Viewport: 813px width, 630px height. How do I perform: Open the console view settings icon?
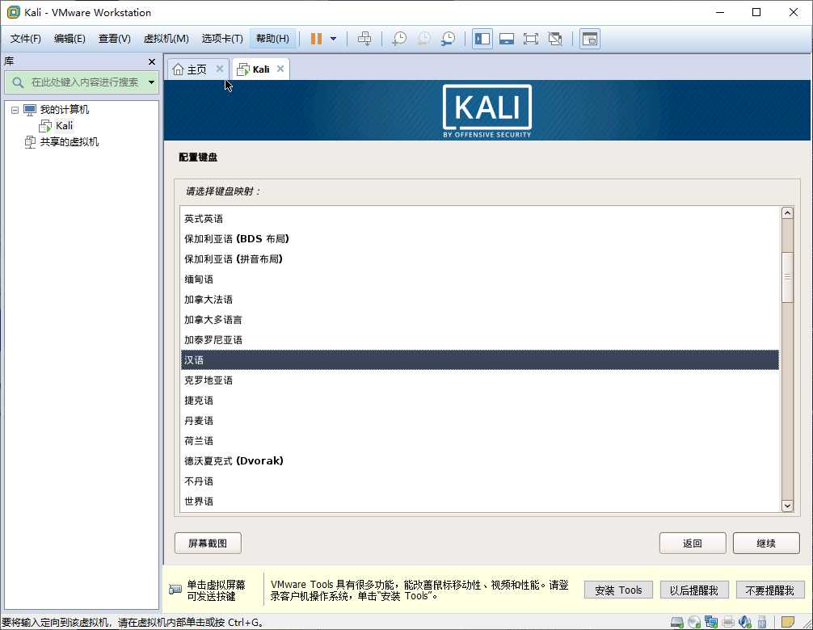(x=589, y=39)
